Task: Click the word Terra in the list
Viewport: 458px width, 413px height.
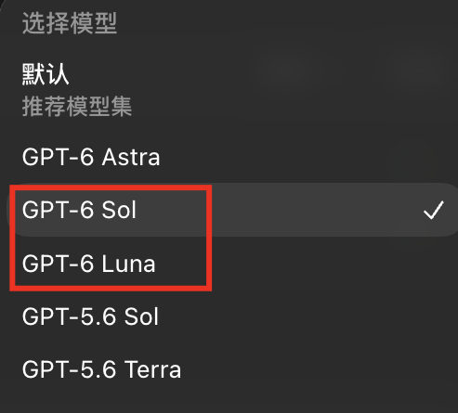Action: coord(153,369)
